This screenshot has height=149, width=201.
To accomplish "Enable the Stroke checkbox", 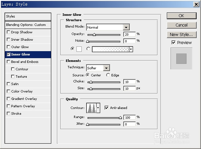I will coord(8,113).
